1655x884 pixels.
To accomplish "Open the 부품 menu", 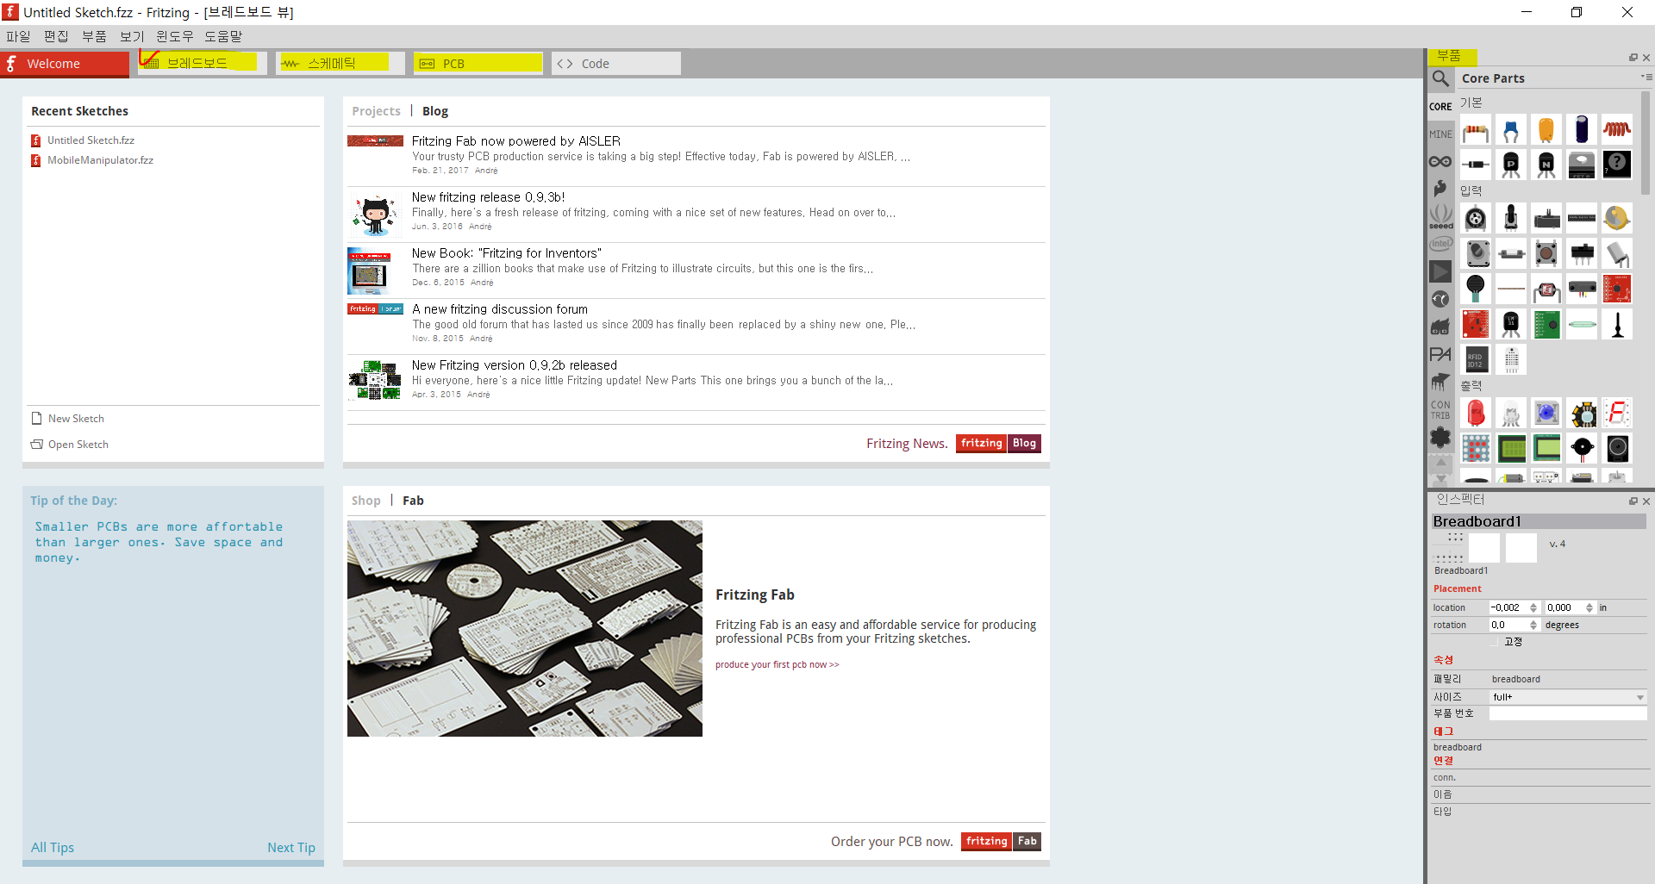I will point(94,36).
